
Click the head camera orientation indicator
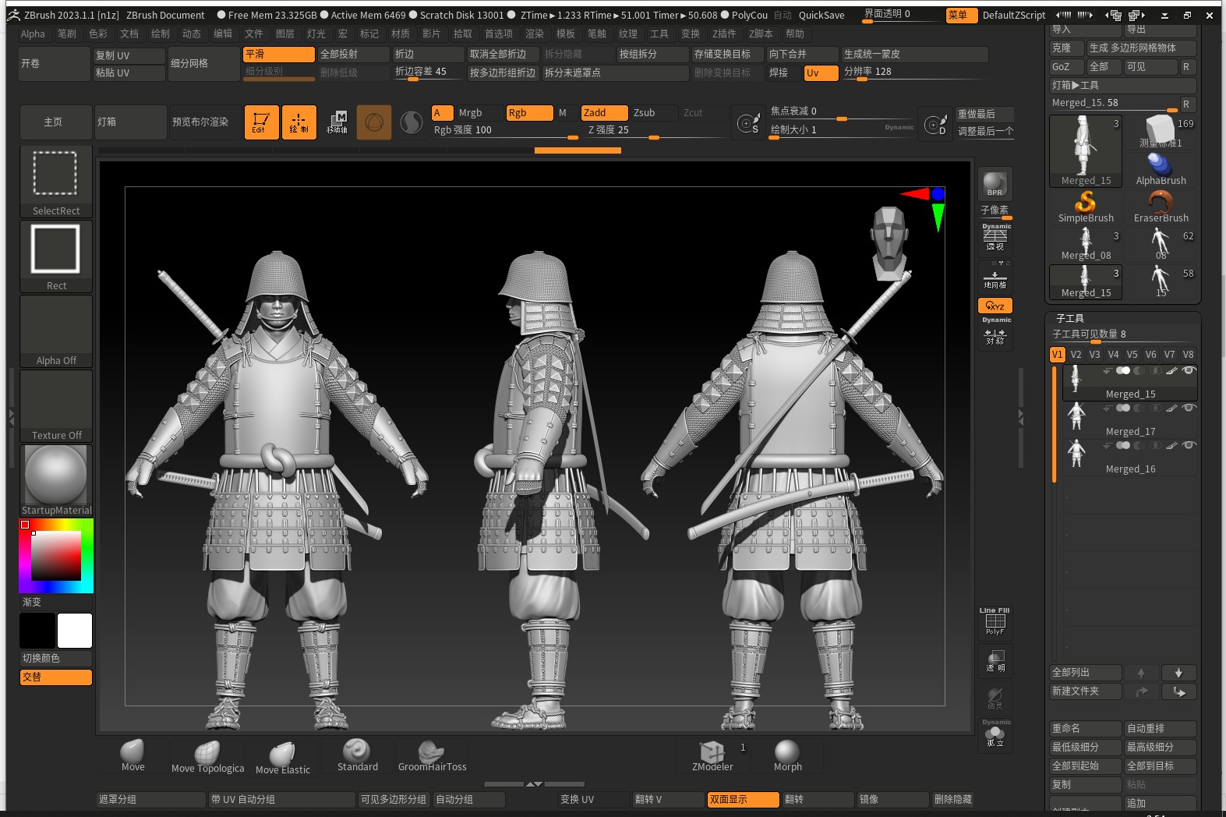click(x=889, y=243)
